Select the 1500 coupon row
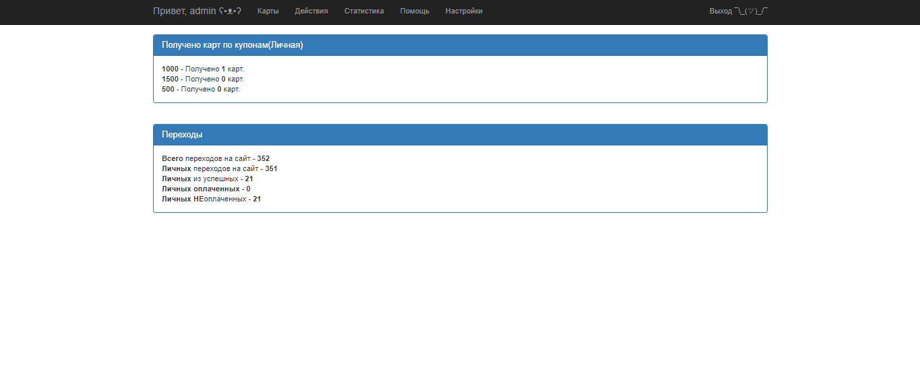This screenshot has width=920, height=386. (202, 79)
